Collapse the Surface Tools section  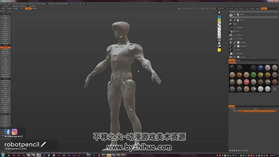pos(1,114)
